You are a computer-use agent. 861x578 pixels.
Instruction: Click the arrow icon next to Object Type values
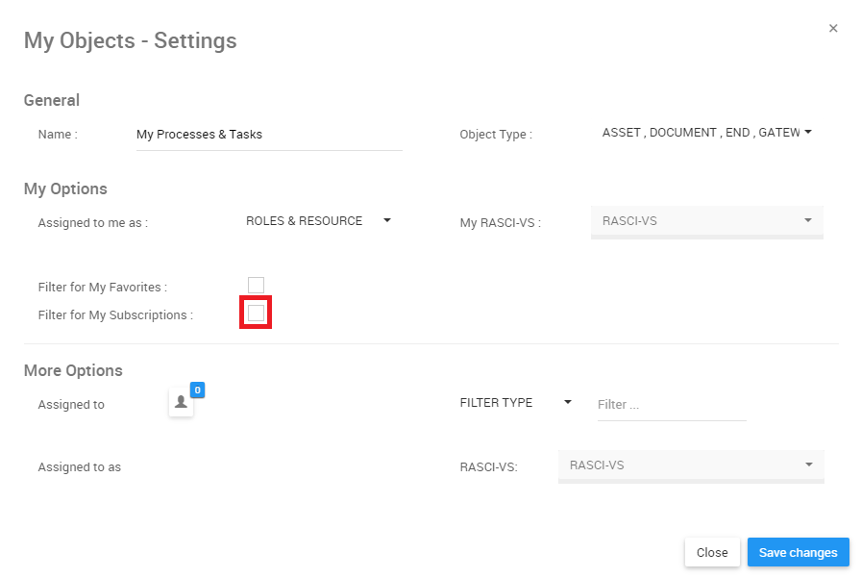pos(808,133)
